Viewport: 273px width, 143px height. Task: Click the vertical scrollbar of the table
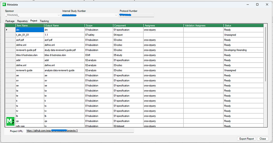point(265,54)
